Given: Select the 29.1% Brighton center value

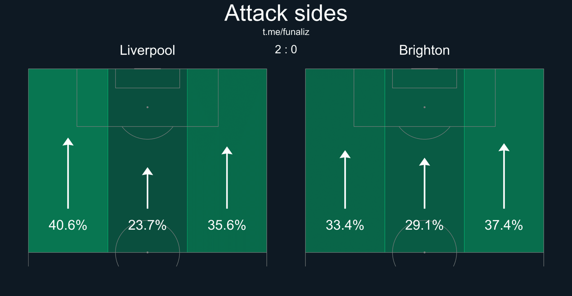Looking at the screenshot, I should (x=424, y=225).
